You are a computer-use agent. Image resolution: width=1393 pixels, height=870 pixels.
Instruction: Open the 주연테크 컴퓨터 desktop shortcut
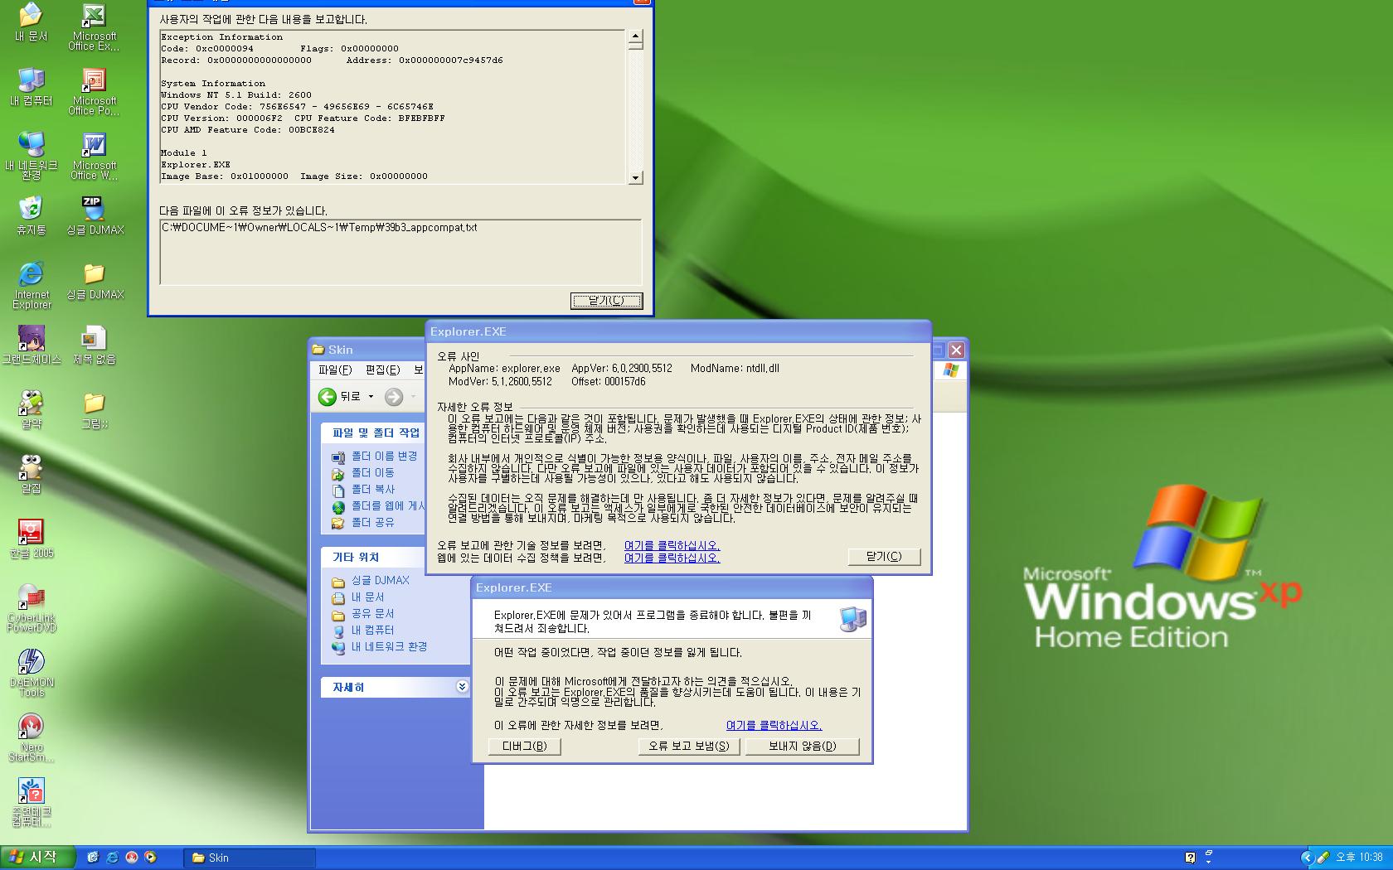click(x=31, y=803)
